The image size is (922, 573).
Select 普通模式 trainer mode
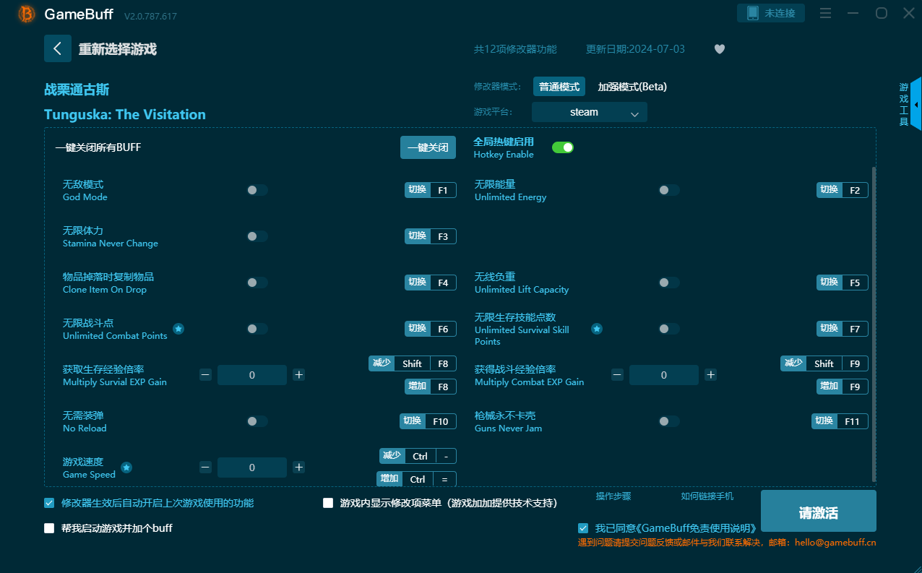[559, 87]
